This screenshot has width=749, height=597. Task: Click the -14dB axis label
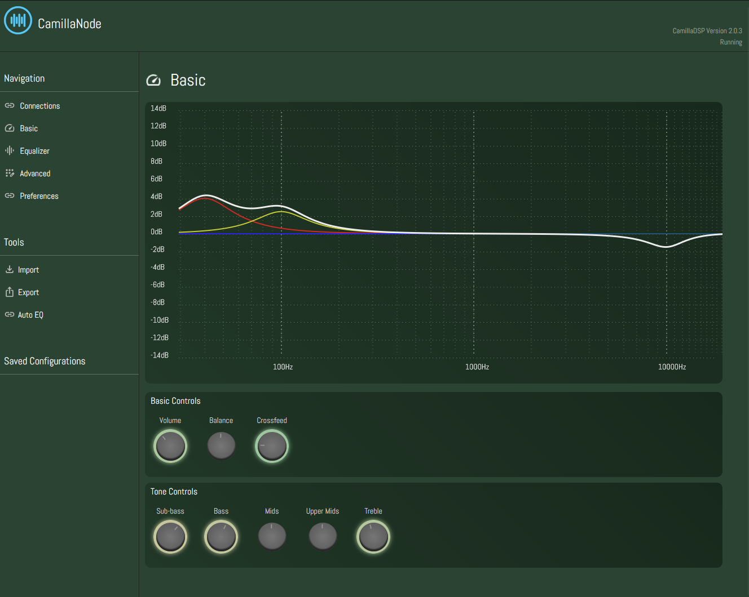[x=160, y=355]
